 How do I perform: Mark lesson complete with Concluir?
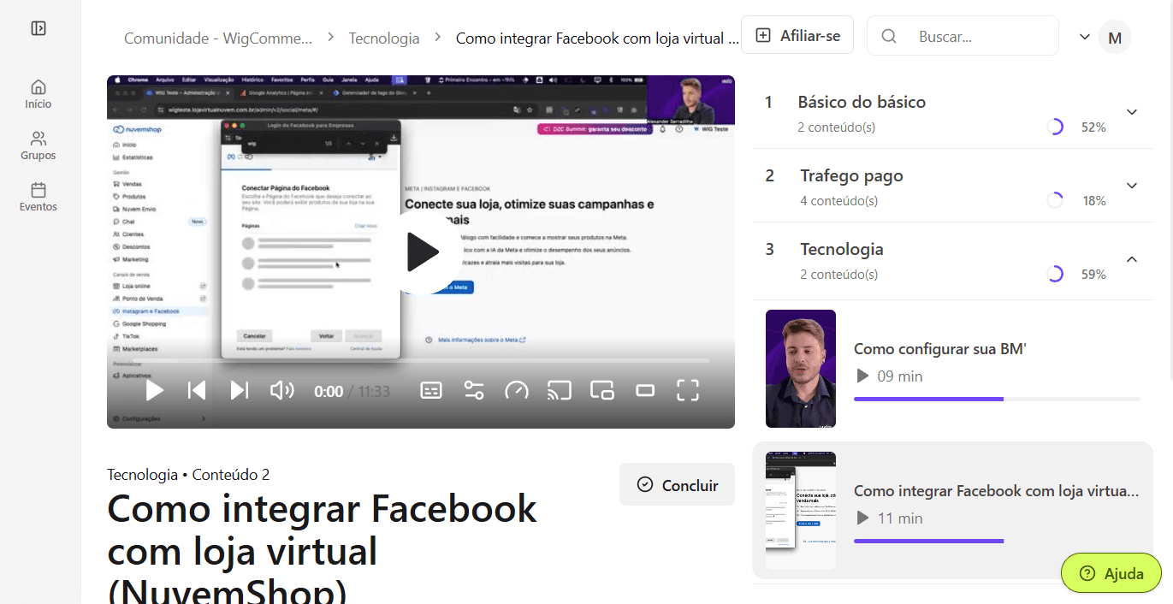point(677,485)
